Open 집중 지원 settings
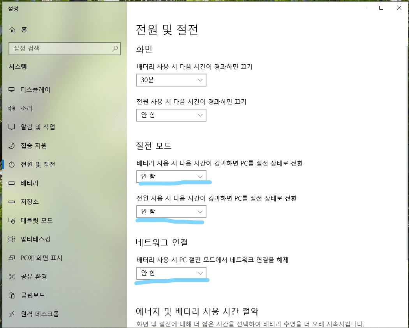Image resolution: width=409 pixels, height=328 pixels. pyautogui.click(x=64, y=146)
